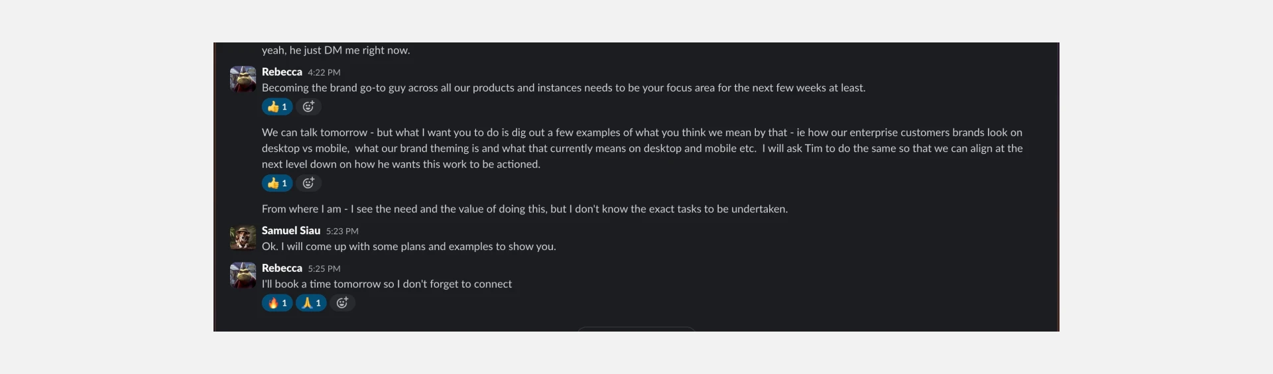Add reaction to 'We can talk tomorrow' message
This screenshot has width=1273, height=374.
point(308,183)
